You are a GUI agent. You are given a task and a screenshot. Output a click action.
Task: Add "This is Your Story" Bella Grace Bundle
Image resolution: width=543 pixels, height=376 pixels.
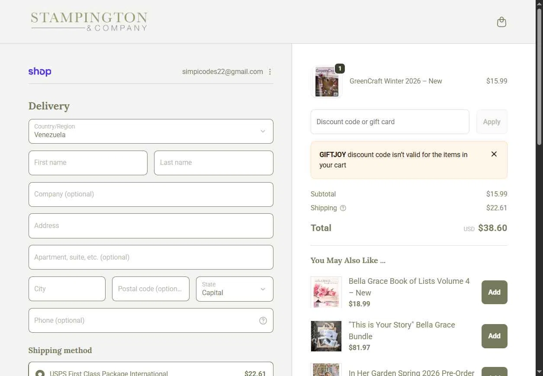pyautogui.click(x=495, y=336)
